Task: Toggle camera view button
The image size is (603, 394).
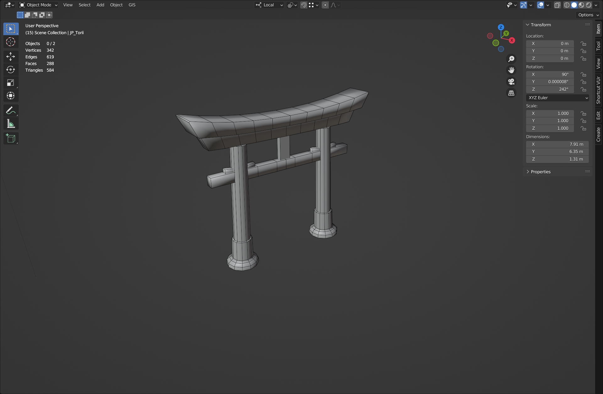Action: 511,82
